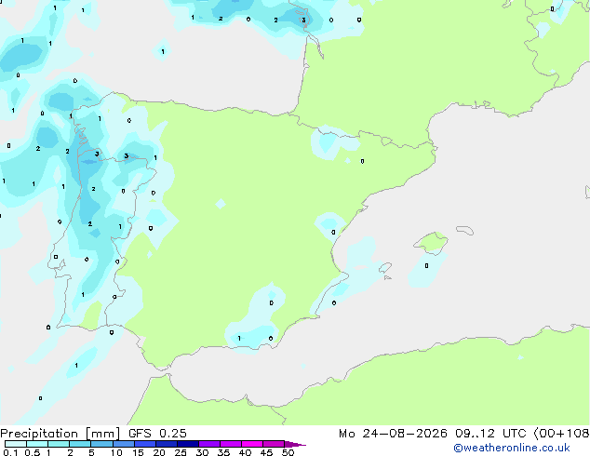Pick the 5–10 mm legend color swatch

pyautogui.click(x=101, y=444)
